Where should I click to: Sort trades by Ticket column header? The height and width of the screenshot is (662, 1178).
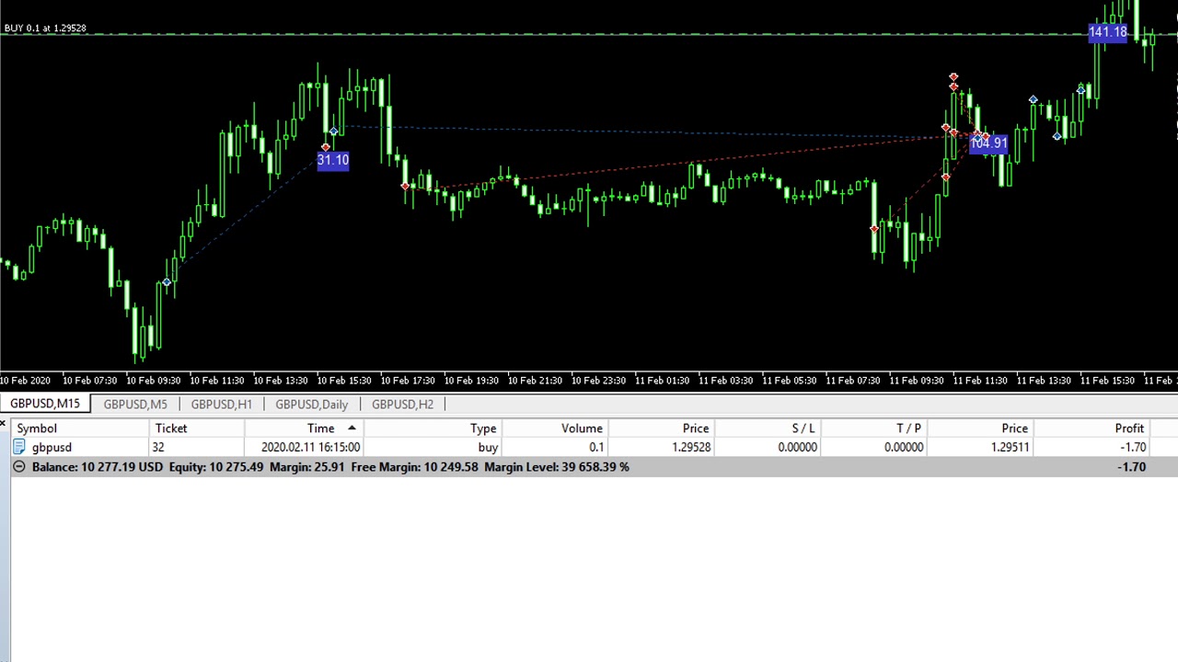click(x=197, y=428)
